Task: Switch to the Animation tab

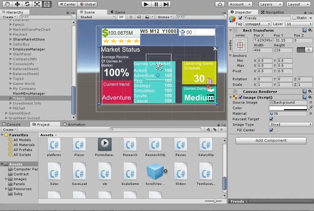Action: tap(74, 124)
